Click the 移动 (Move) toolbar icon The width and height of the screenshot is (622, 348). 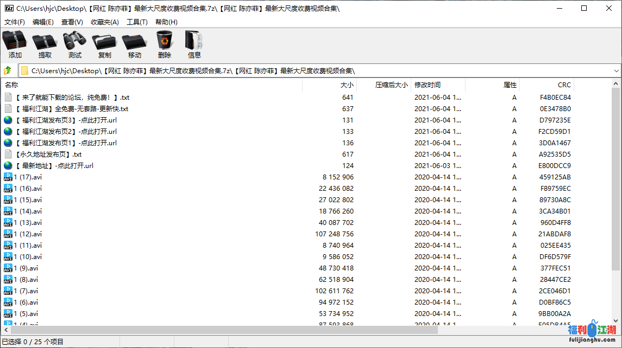(134, 43)
